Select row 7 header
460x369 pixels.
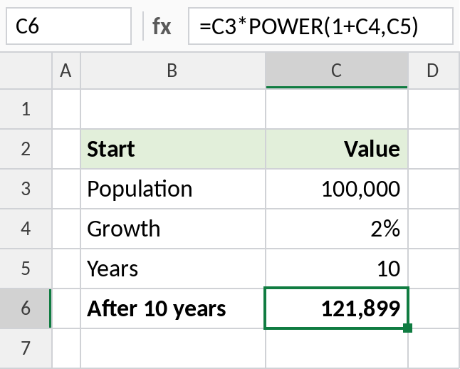click(x=26, y=348)
